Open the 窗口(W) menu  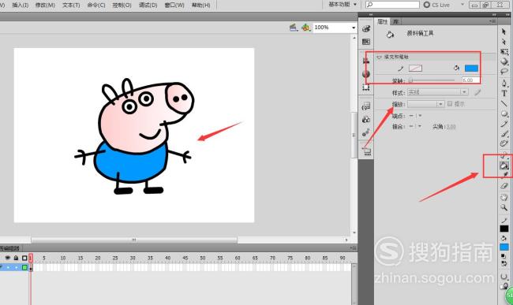click(x=174, y=6)
